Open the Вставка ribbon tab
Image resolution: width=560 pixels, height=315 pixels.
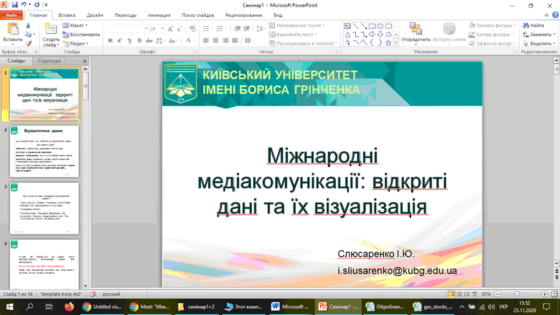pos(67,15)
